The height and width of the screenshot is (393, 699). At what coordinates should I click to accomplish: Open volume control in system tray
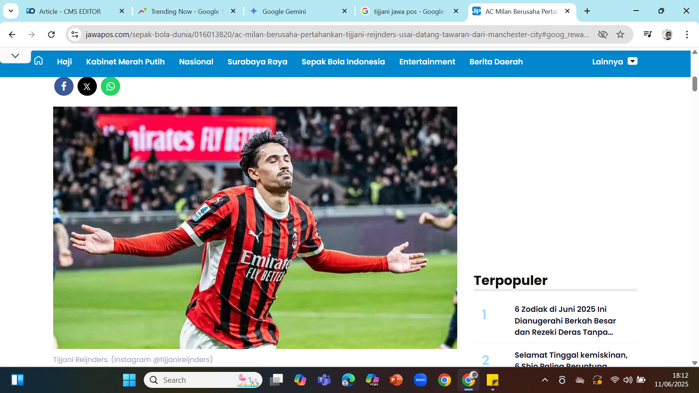[628, 380]
